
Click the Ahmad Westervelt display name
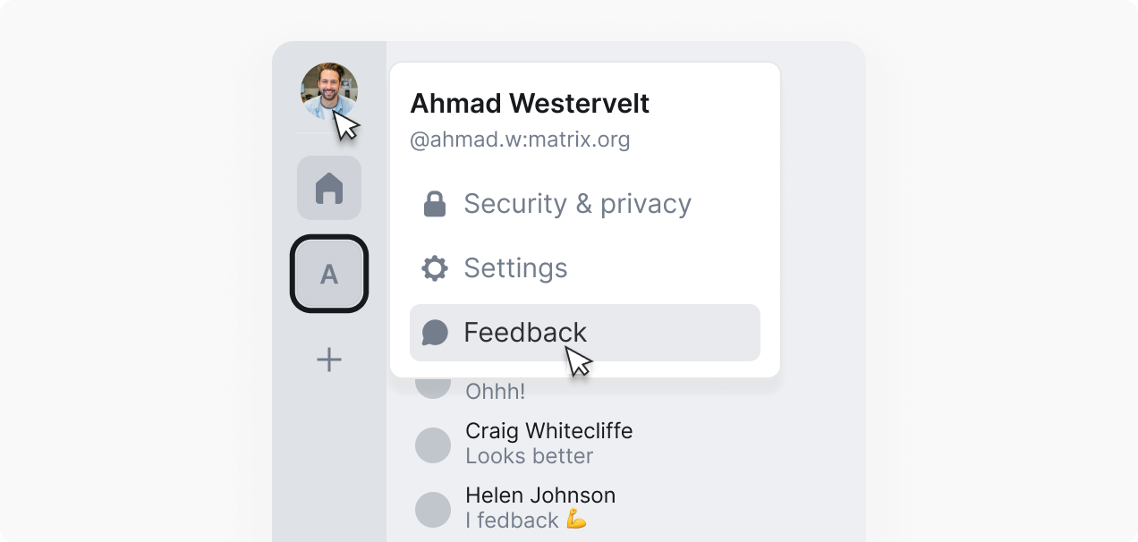(x=530, y=104)
